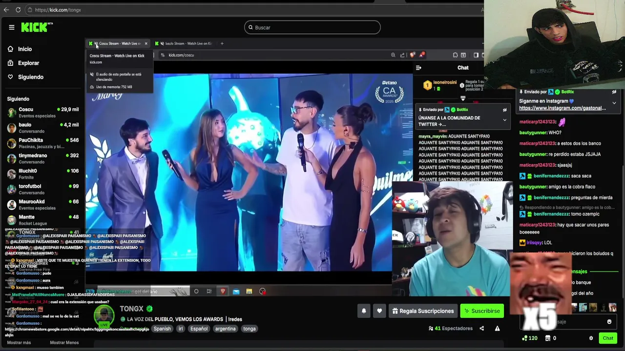This screenshot has width=625, height=351.
Task: Click Regala Suscripciones button
Action: click(423, 311)
